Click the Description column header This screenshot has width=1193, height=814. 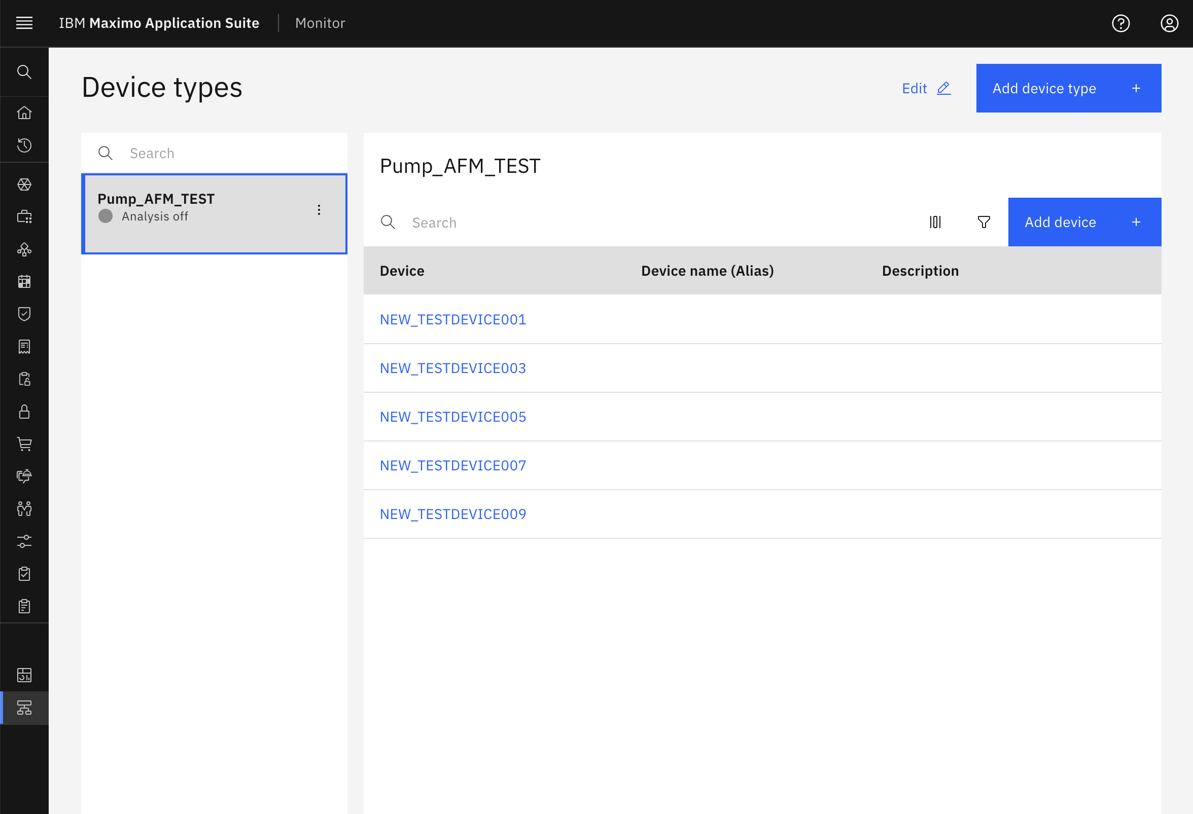pyautogui.click(x=920, y=271)
